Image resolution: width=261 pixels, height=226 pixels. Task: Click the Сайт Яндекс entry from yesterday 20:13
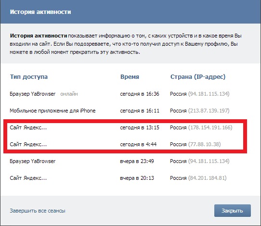[28, 178]
